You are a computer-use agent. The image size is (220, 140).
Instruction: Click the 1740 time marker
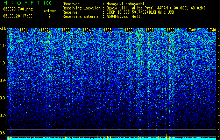coord(212,30)
